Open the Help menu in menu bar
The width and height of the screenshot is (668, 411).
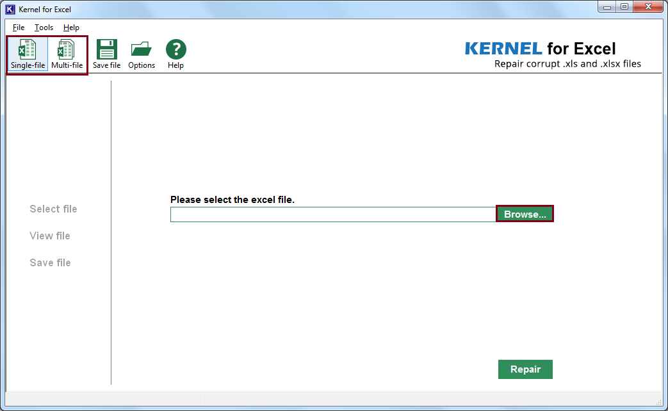pyautogui.click(x=71, y=28)
